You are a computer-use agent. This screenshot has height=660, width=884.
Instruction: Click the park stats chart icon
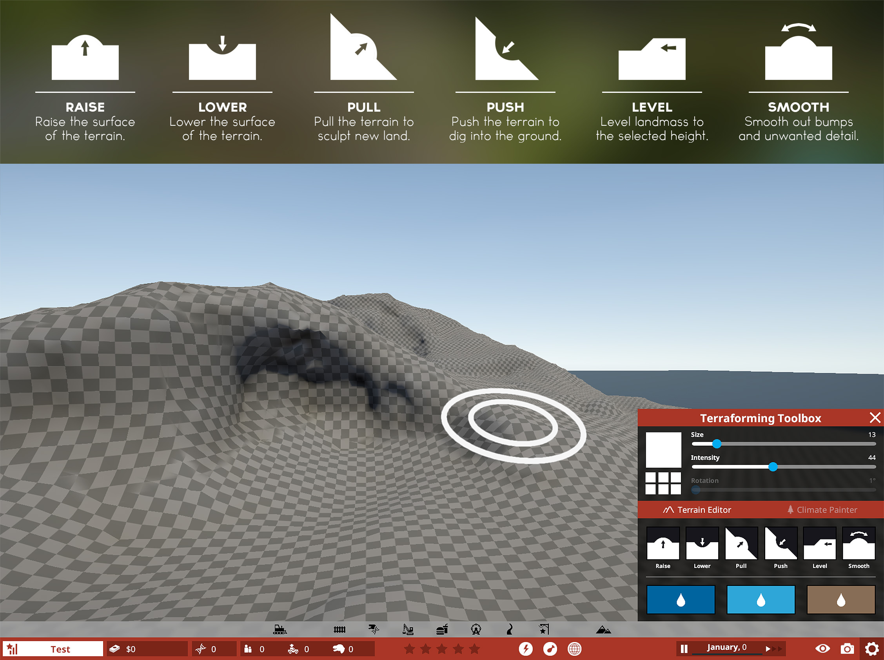point(12,649)
